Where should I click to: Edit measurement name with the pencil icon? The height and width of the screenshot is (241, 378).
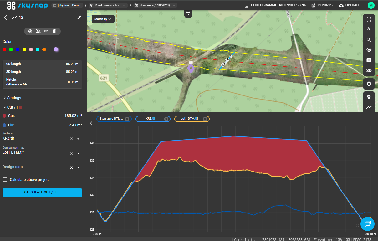pos(79,18)
